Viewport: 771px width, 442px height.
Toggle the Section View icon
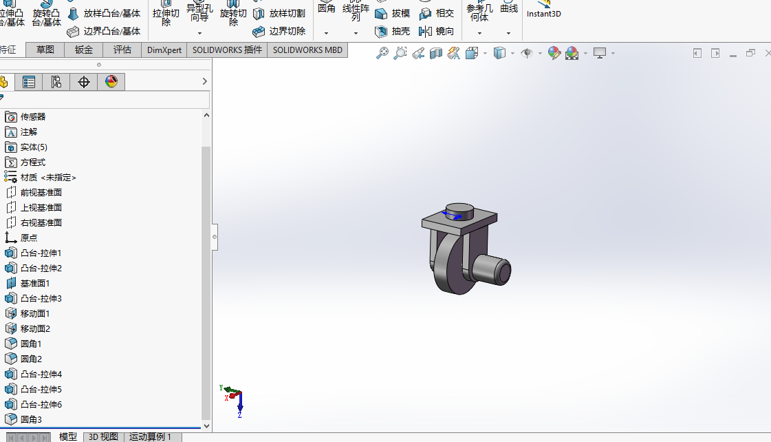[436, 53]
